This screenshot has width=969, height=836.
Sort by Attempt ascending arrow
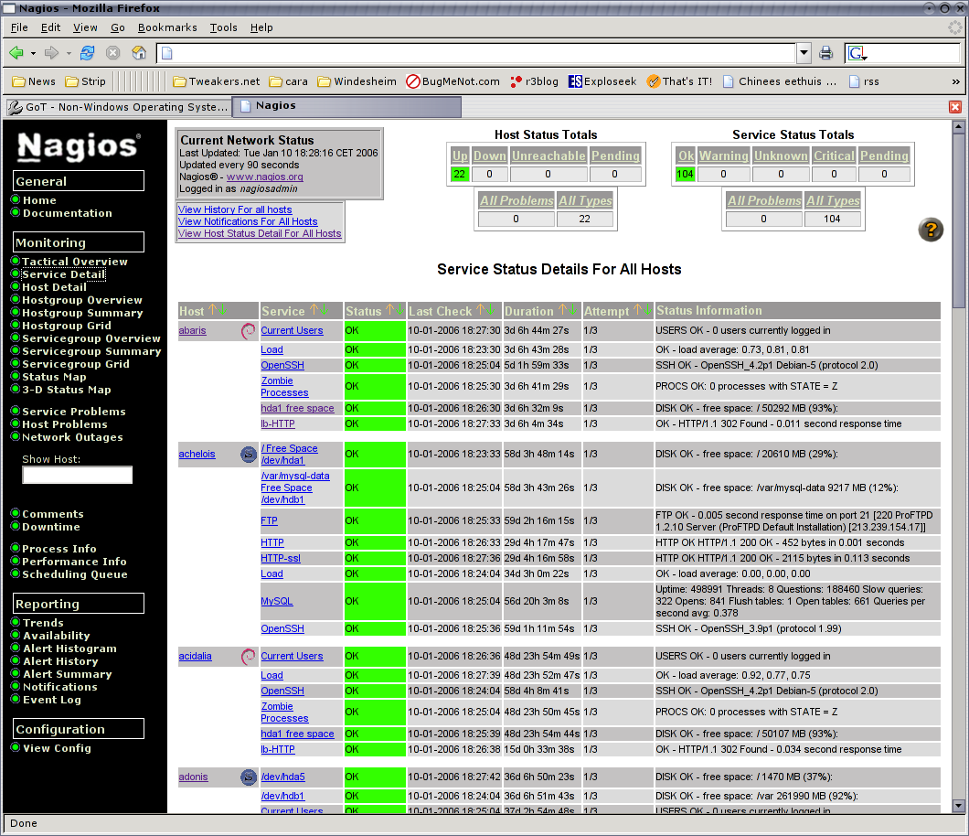[x=637, y=310]
